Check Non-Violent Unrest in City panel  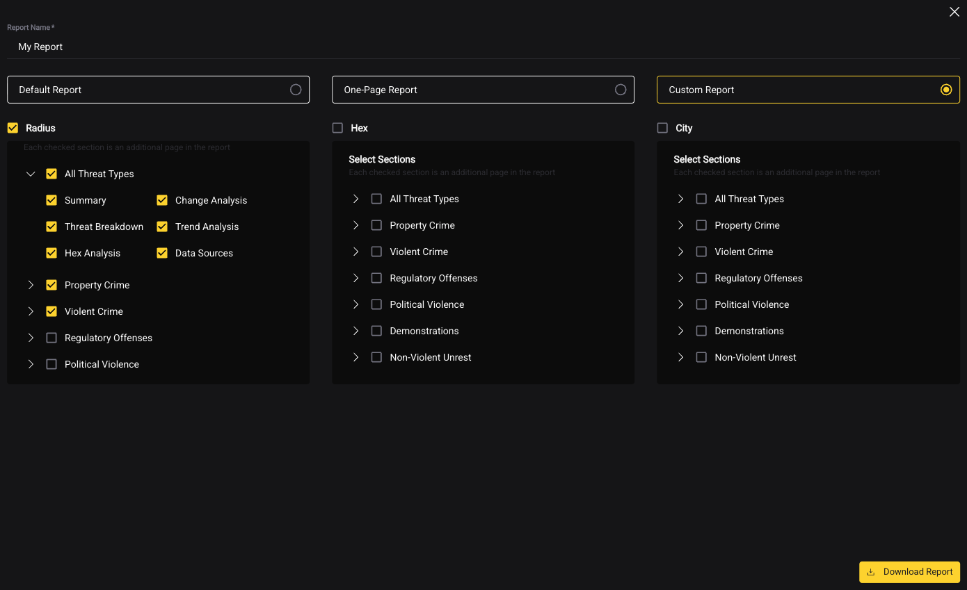coord(701,357)
